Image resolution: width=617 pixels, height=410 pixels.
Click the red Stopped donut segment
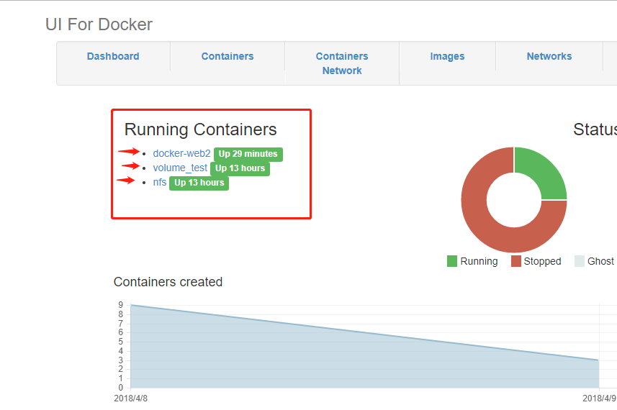(482, 216)
